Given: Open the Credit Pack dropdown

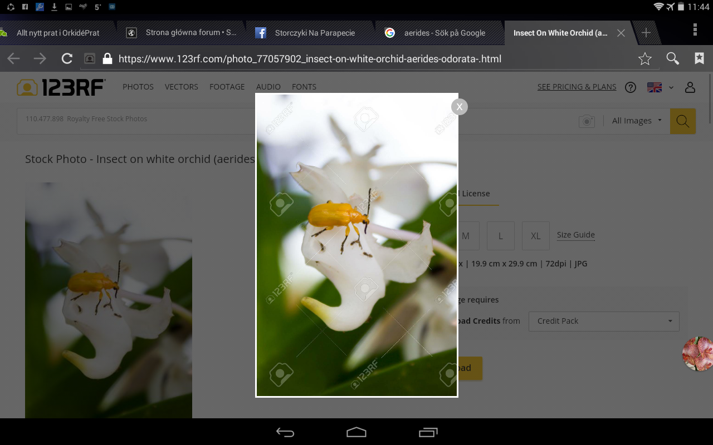Looking at the screenshot, I should (x=604, y=321).
